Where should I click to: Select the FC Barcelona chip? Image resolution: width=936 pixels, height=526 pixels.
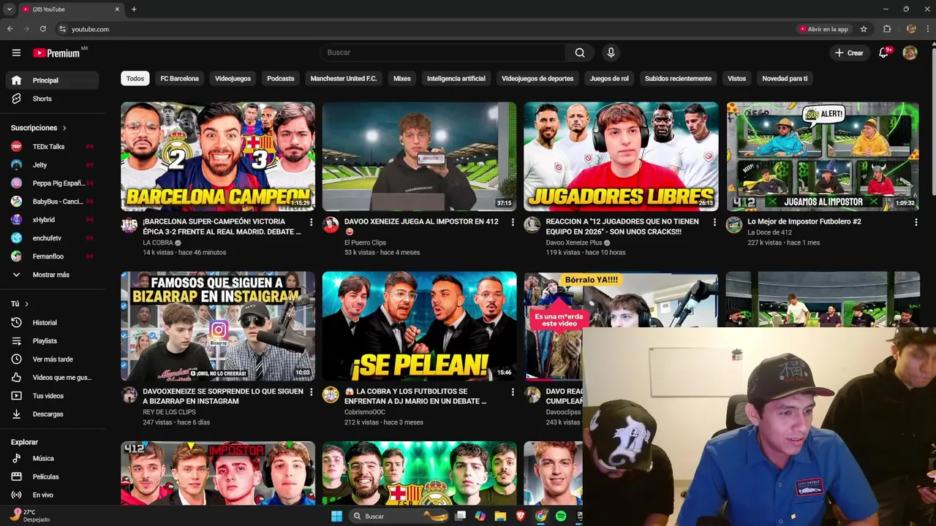pos(180,78)
